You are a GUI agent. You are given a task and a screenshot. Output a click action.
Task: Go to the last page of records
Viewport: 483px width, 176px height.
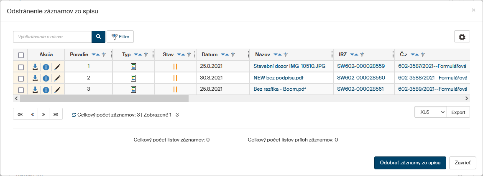[56, 114]
